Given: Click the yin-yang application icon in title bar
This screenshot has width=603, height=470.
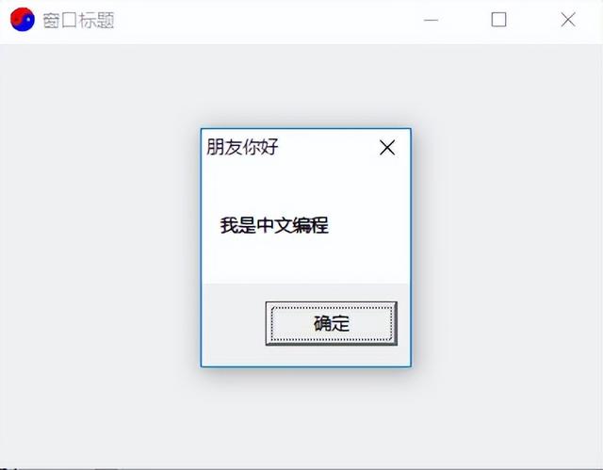Looking at the screenshot, I should tap(23, 20).
